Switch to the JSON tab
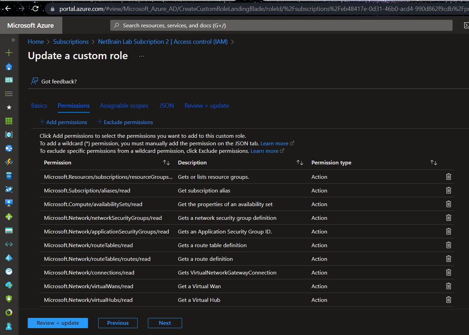469x335 pixels. (x=166, y=106)
